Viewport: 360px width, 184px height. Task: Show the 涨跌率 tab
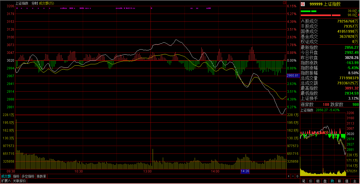click(x=42, y=176)
